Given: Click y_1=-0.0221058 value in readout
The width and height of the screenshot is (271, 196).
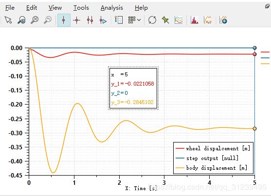Looking at the screenshot, I should tap(132, 84).
